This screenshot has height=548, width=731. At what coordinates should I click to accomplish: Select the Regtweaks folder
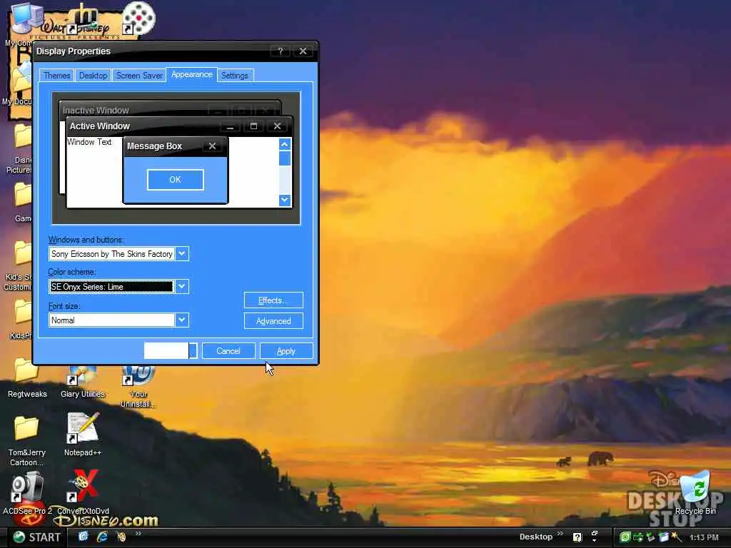[27, 378]
